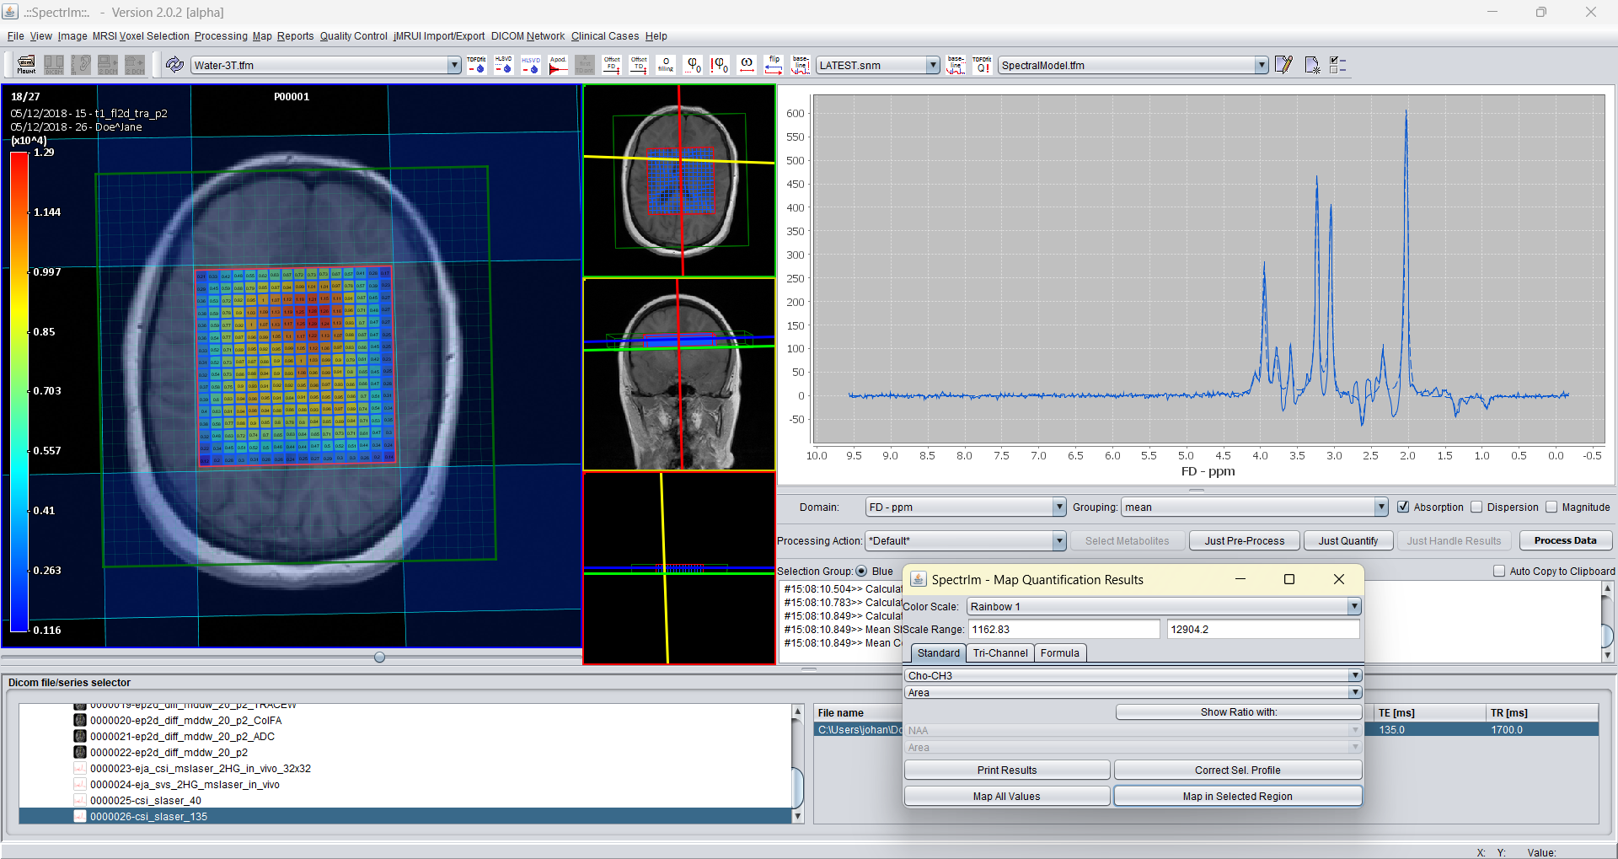This screenshot has width=1618, height=859.
Task: Click the X first TD pnt icon
Action: tap(585, 65)
